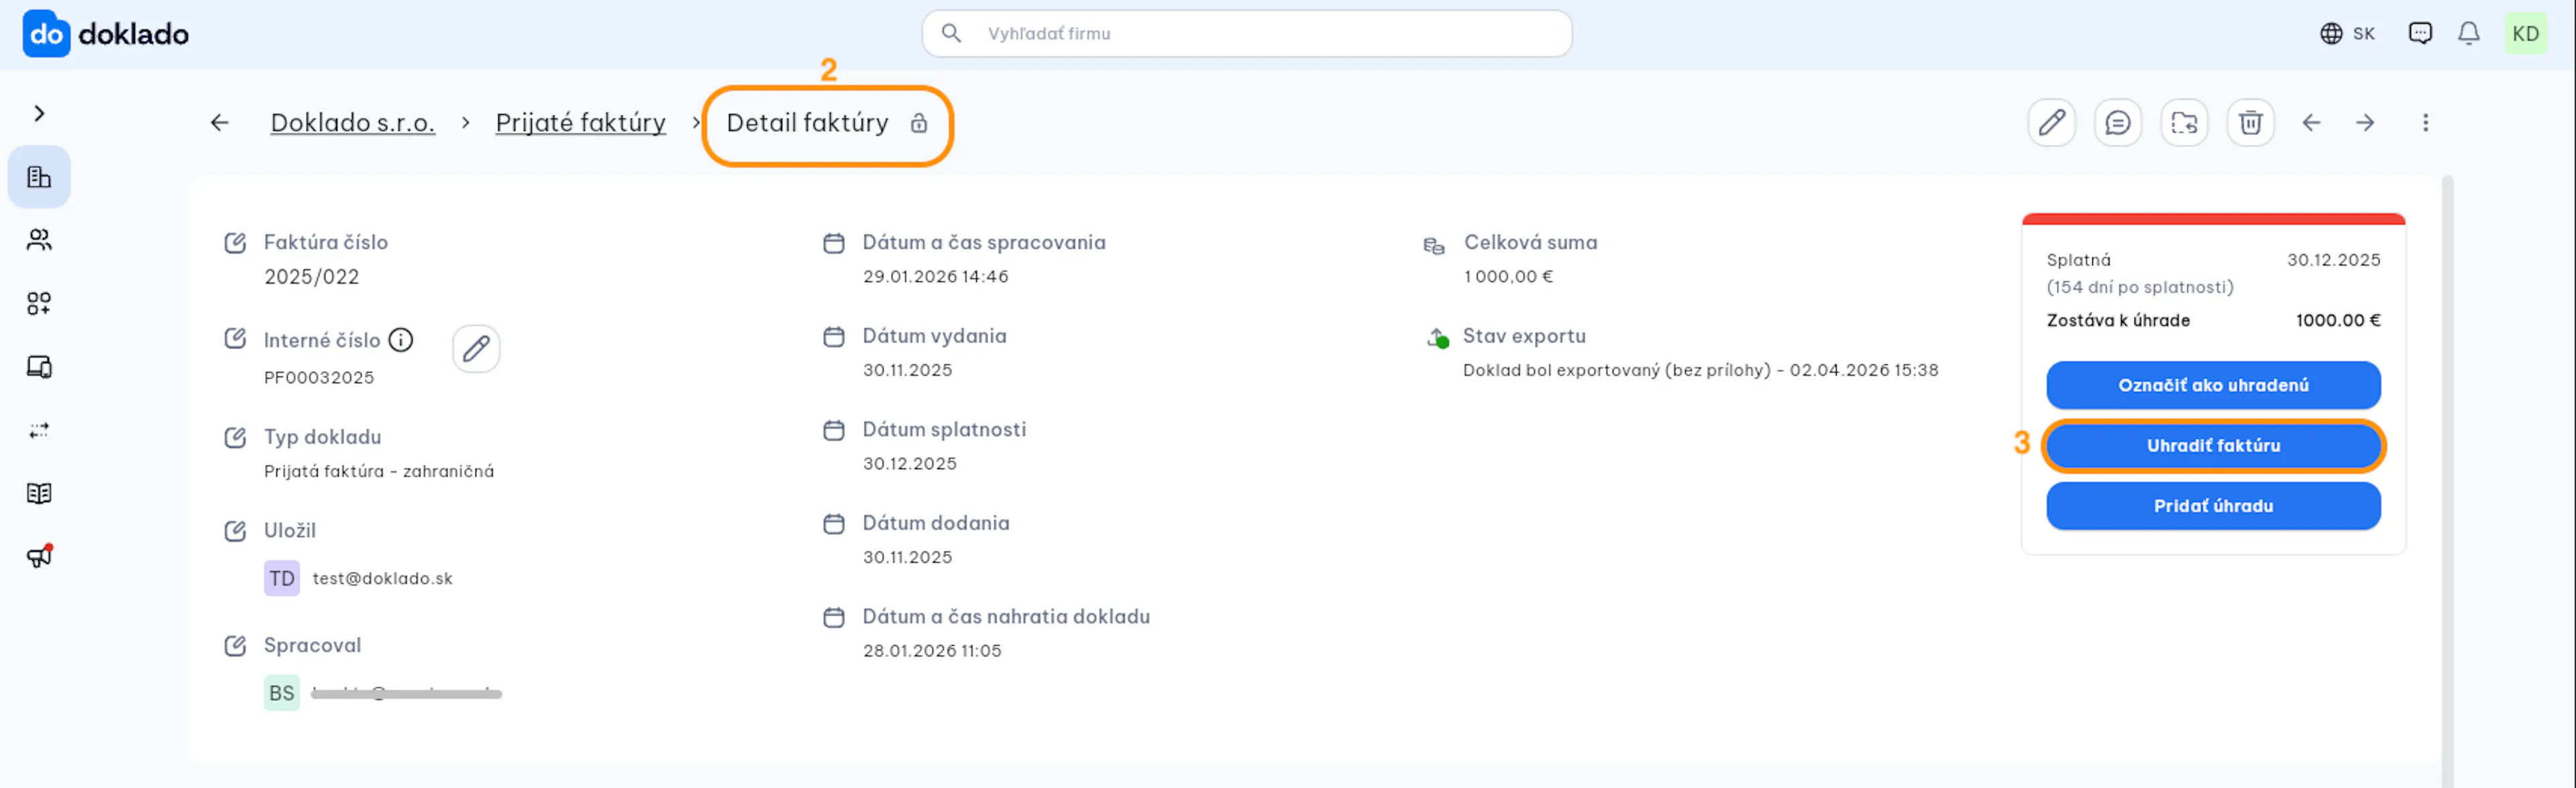Click the Stav exportu upload icon

(1437, 338)
